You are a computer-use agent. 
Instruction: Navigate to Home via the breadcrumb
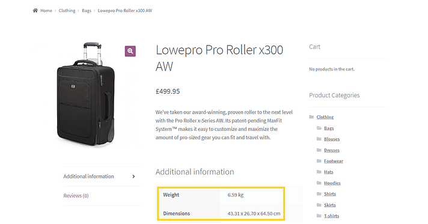click(x=46, y=11)
